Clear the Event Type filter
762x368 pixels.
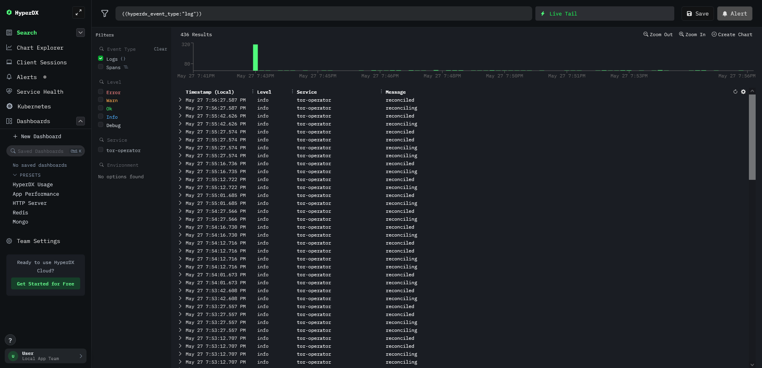[x=160, y=49]
